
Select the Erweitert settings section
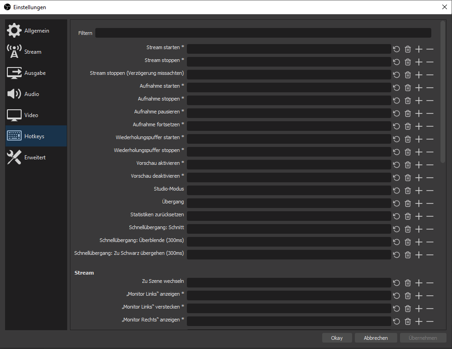[36, 158]
